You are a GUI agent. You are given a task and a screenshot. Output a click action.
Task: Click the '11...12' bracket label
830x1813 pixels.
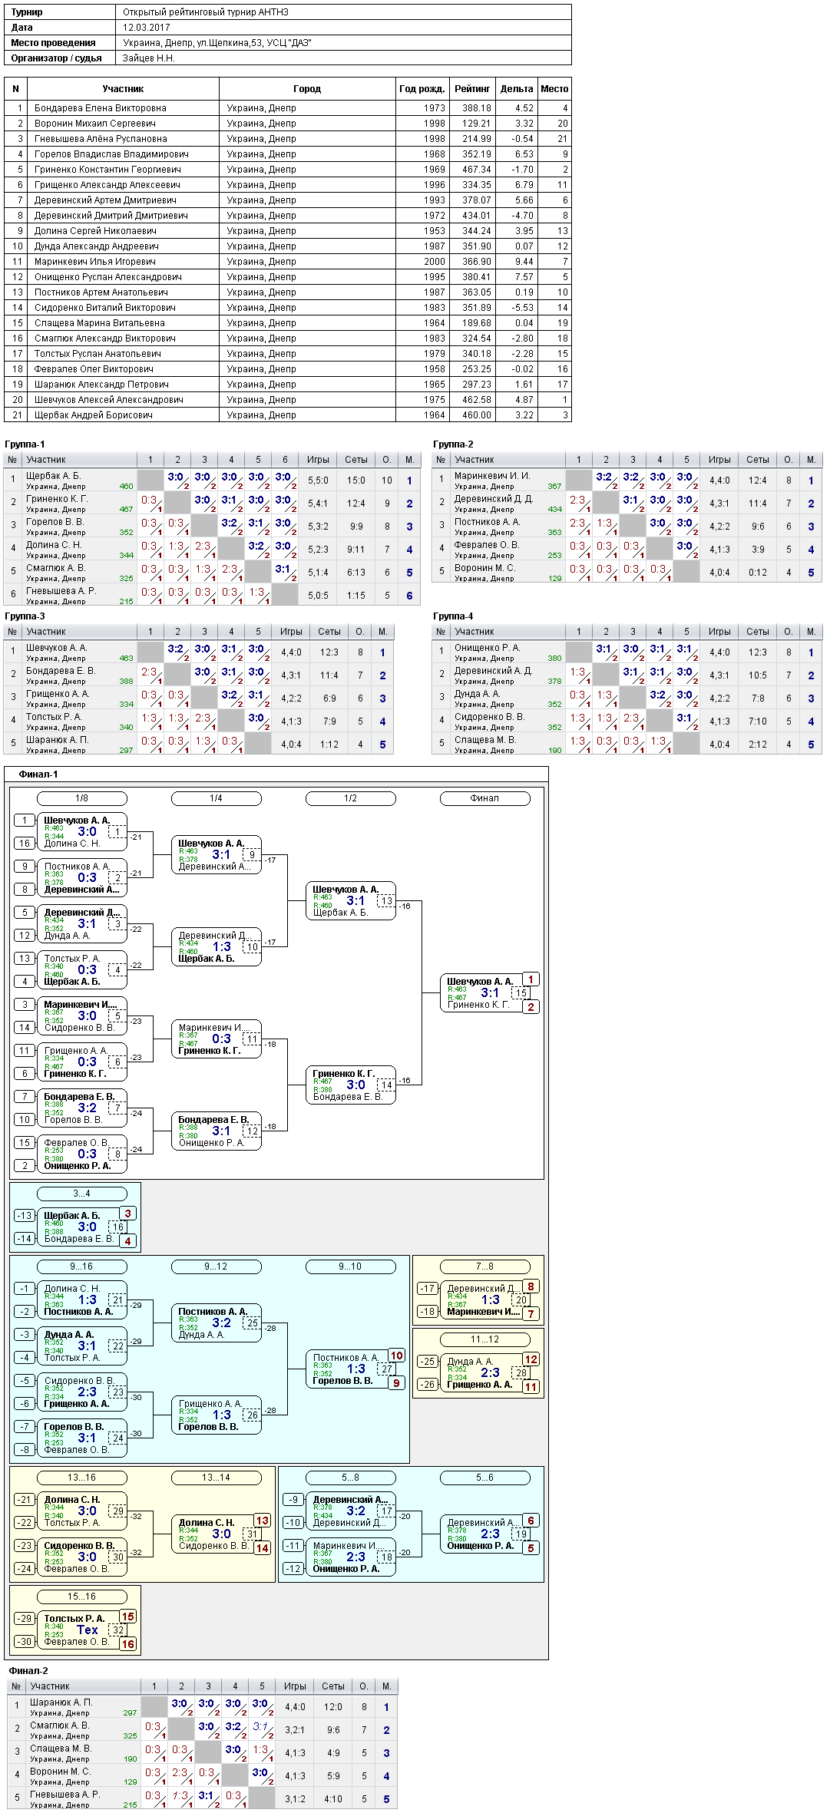tap(484, 1339)
